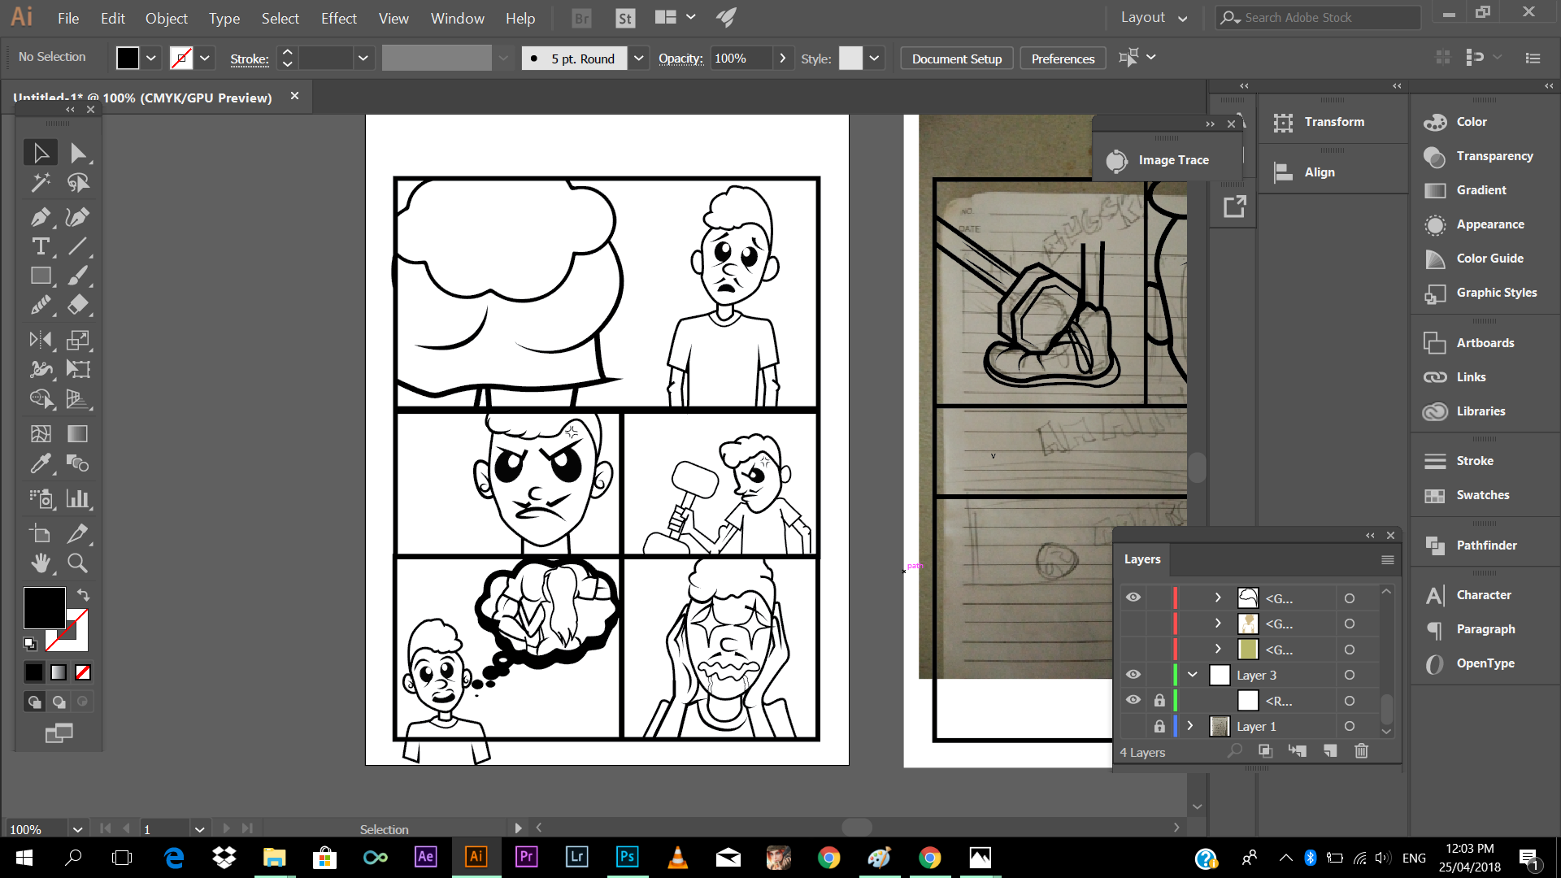
Task: Click gradient swatch below fill box
Action: click(x=59, y=672)
